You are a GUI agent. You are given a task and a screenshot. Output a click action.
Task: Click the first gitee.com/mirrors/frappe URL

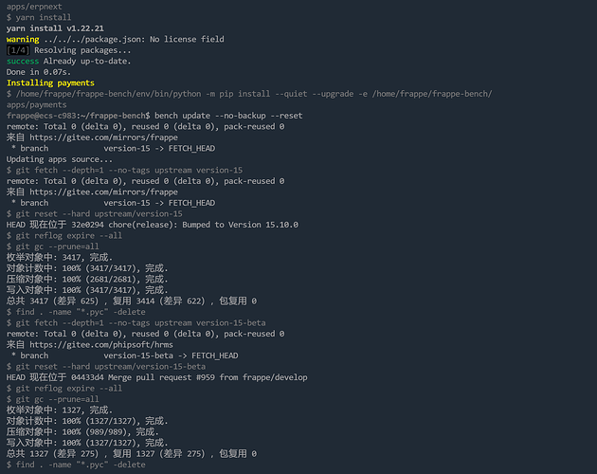click(x=103, y=137)
